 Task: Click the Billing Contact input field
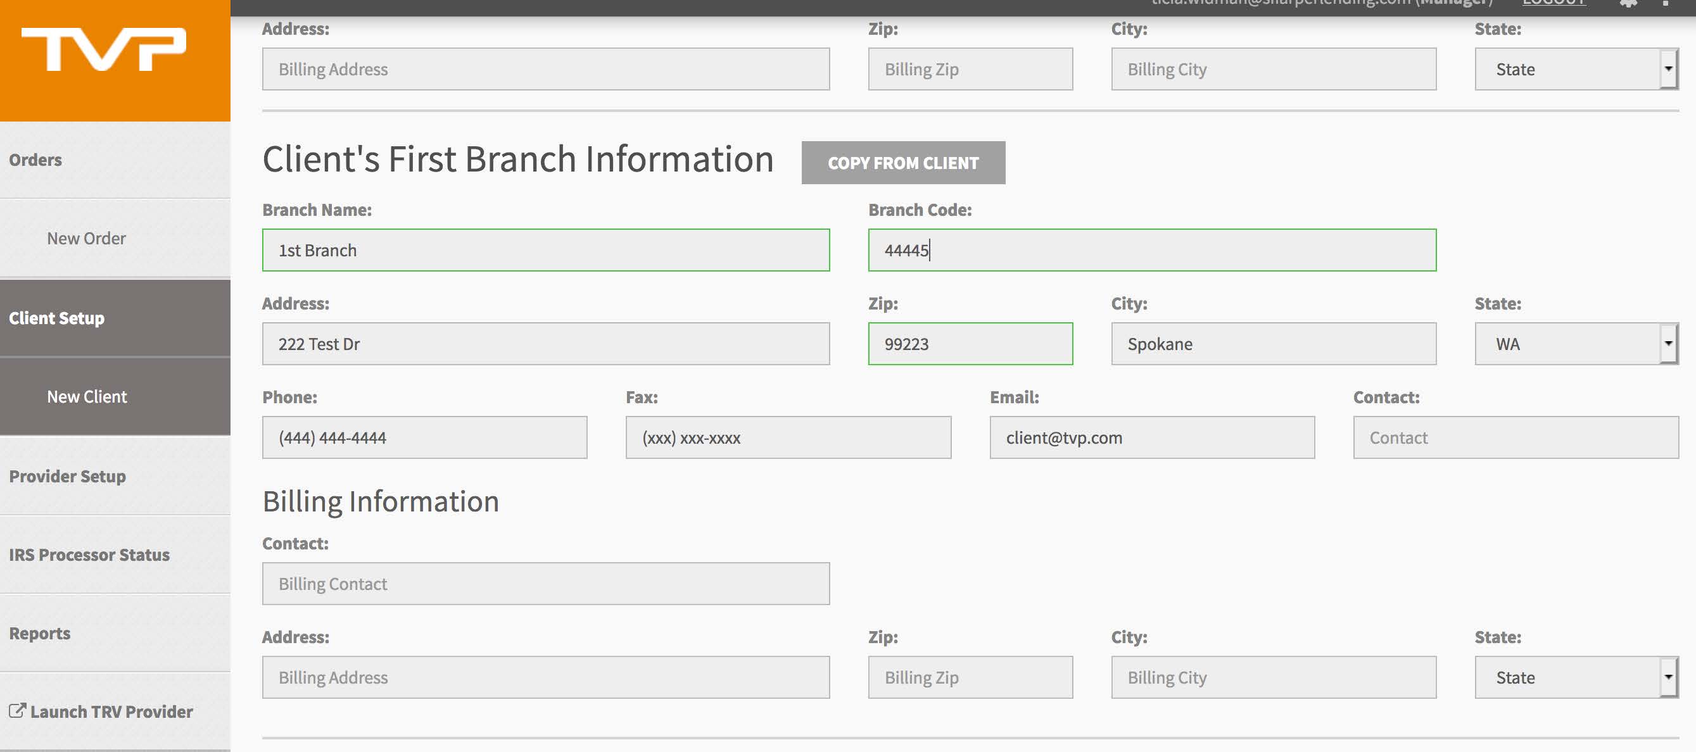coord(545,584)
